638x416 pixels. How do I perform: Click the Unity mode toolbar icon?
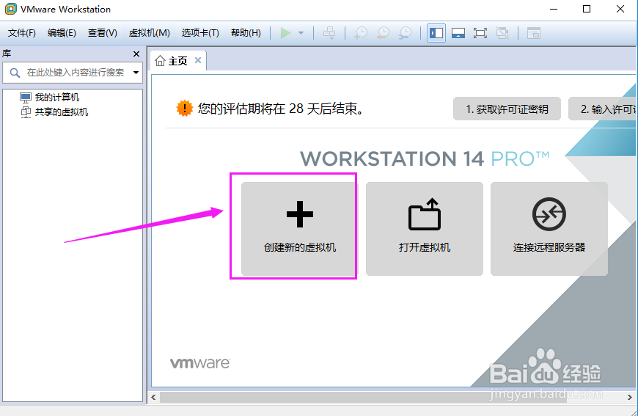502,33
